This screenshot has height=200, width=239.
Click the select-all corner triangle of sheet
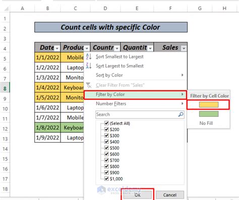[6, 9]
